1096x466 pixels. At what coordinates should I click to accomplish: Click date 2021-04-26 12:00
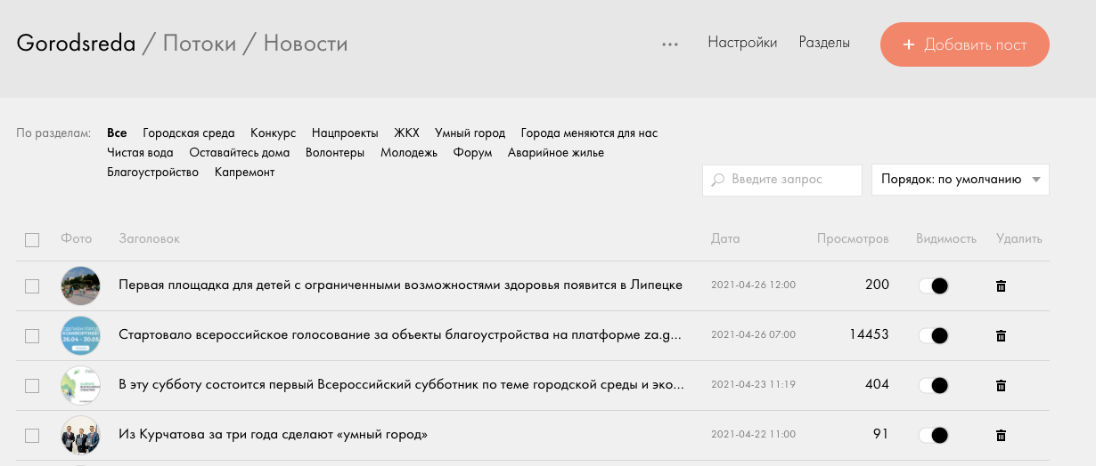(x=753, y=285)
